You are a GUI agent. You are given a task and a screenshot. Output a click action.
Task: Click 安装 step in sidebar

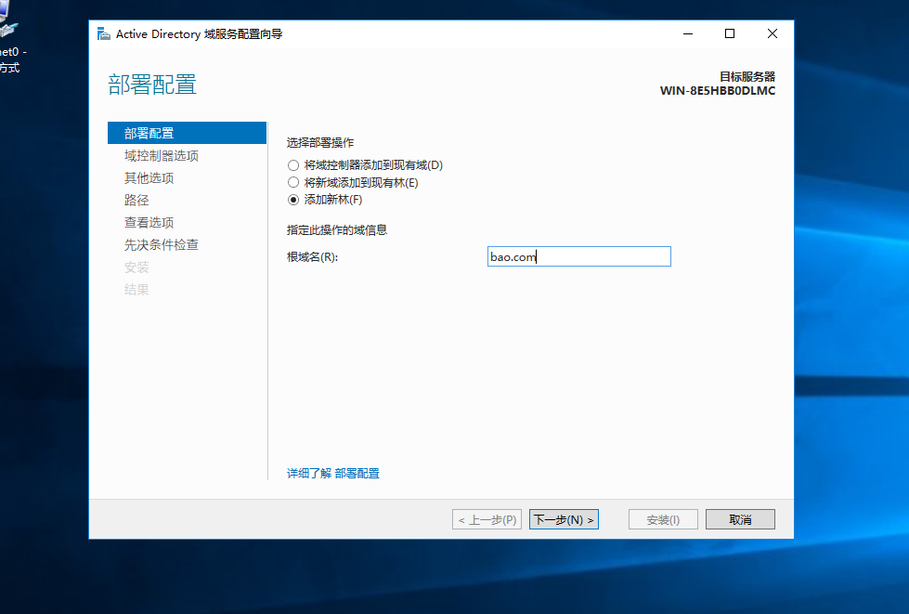pos(136,268)
